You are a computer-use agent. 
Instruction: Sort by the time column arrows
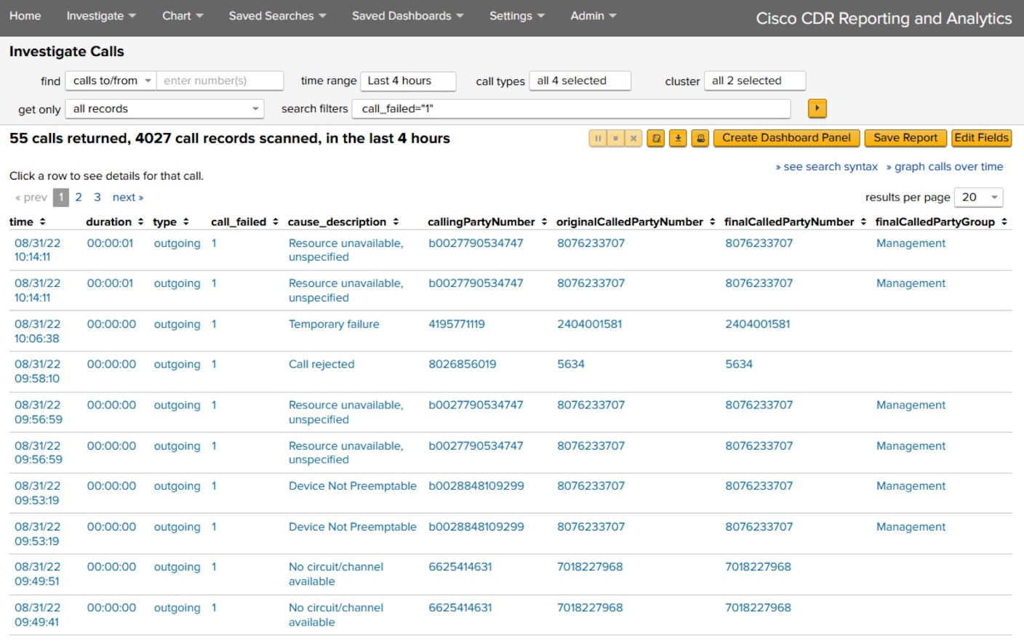pos(42,222)
